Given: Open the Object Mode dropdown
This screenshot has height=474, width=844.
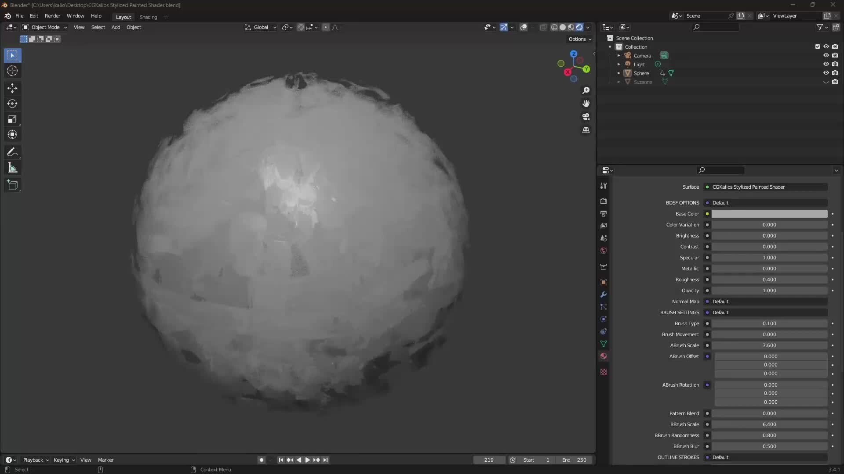Looking at the screenshot, I should (x=45, y=27).
